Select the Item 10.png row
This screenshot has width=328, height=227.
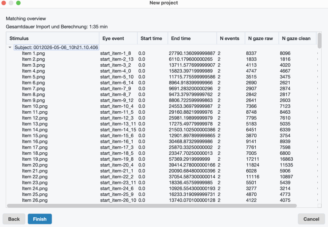(161, 106)
